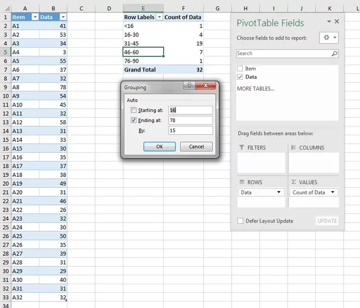Screen dimensions: 360x308
Task: Click the MORE TABLES... link
Action: coord(255,88)
